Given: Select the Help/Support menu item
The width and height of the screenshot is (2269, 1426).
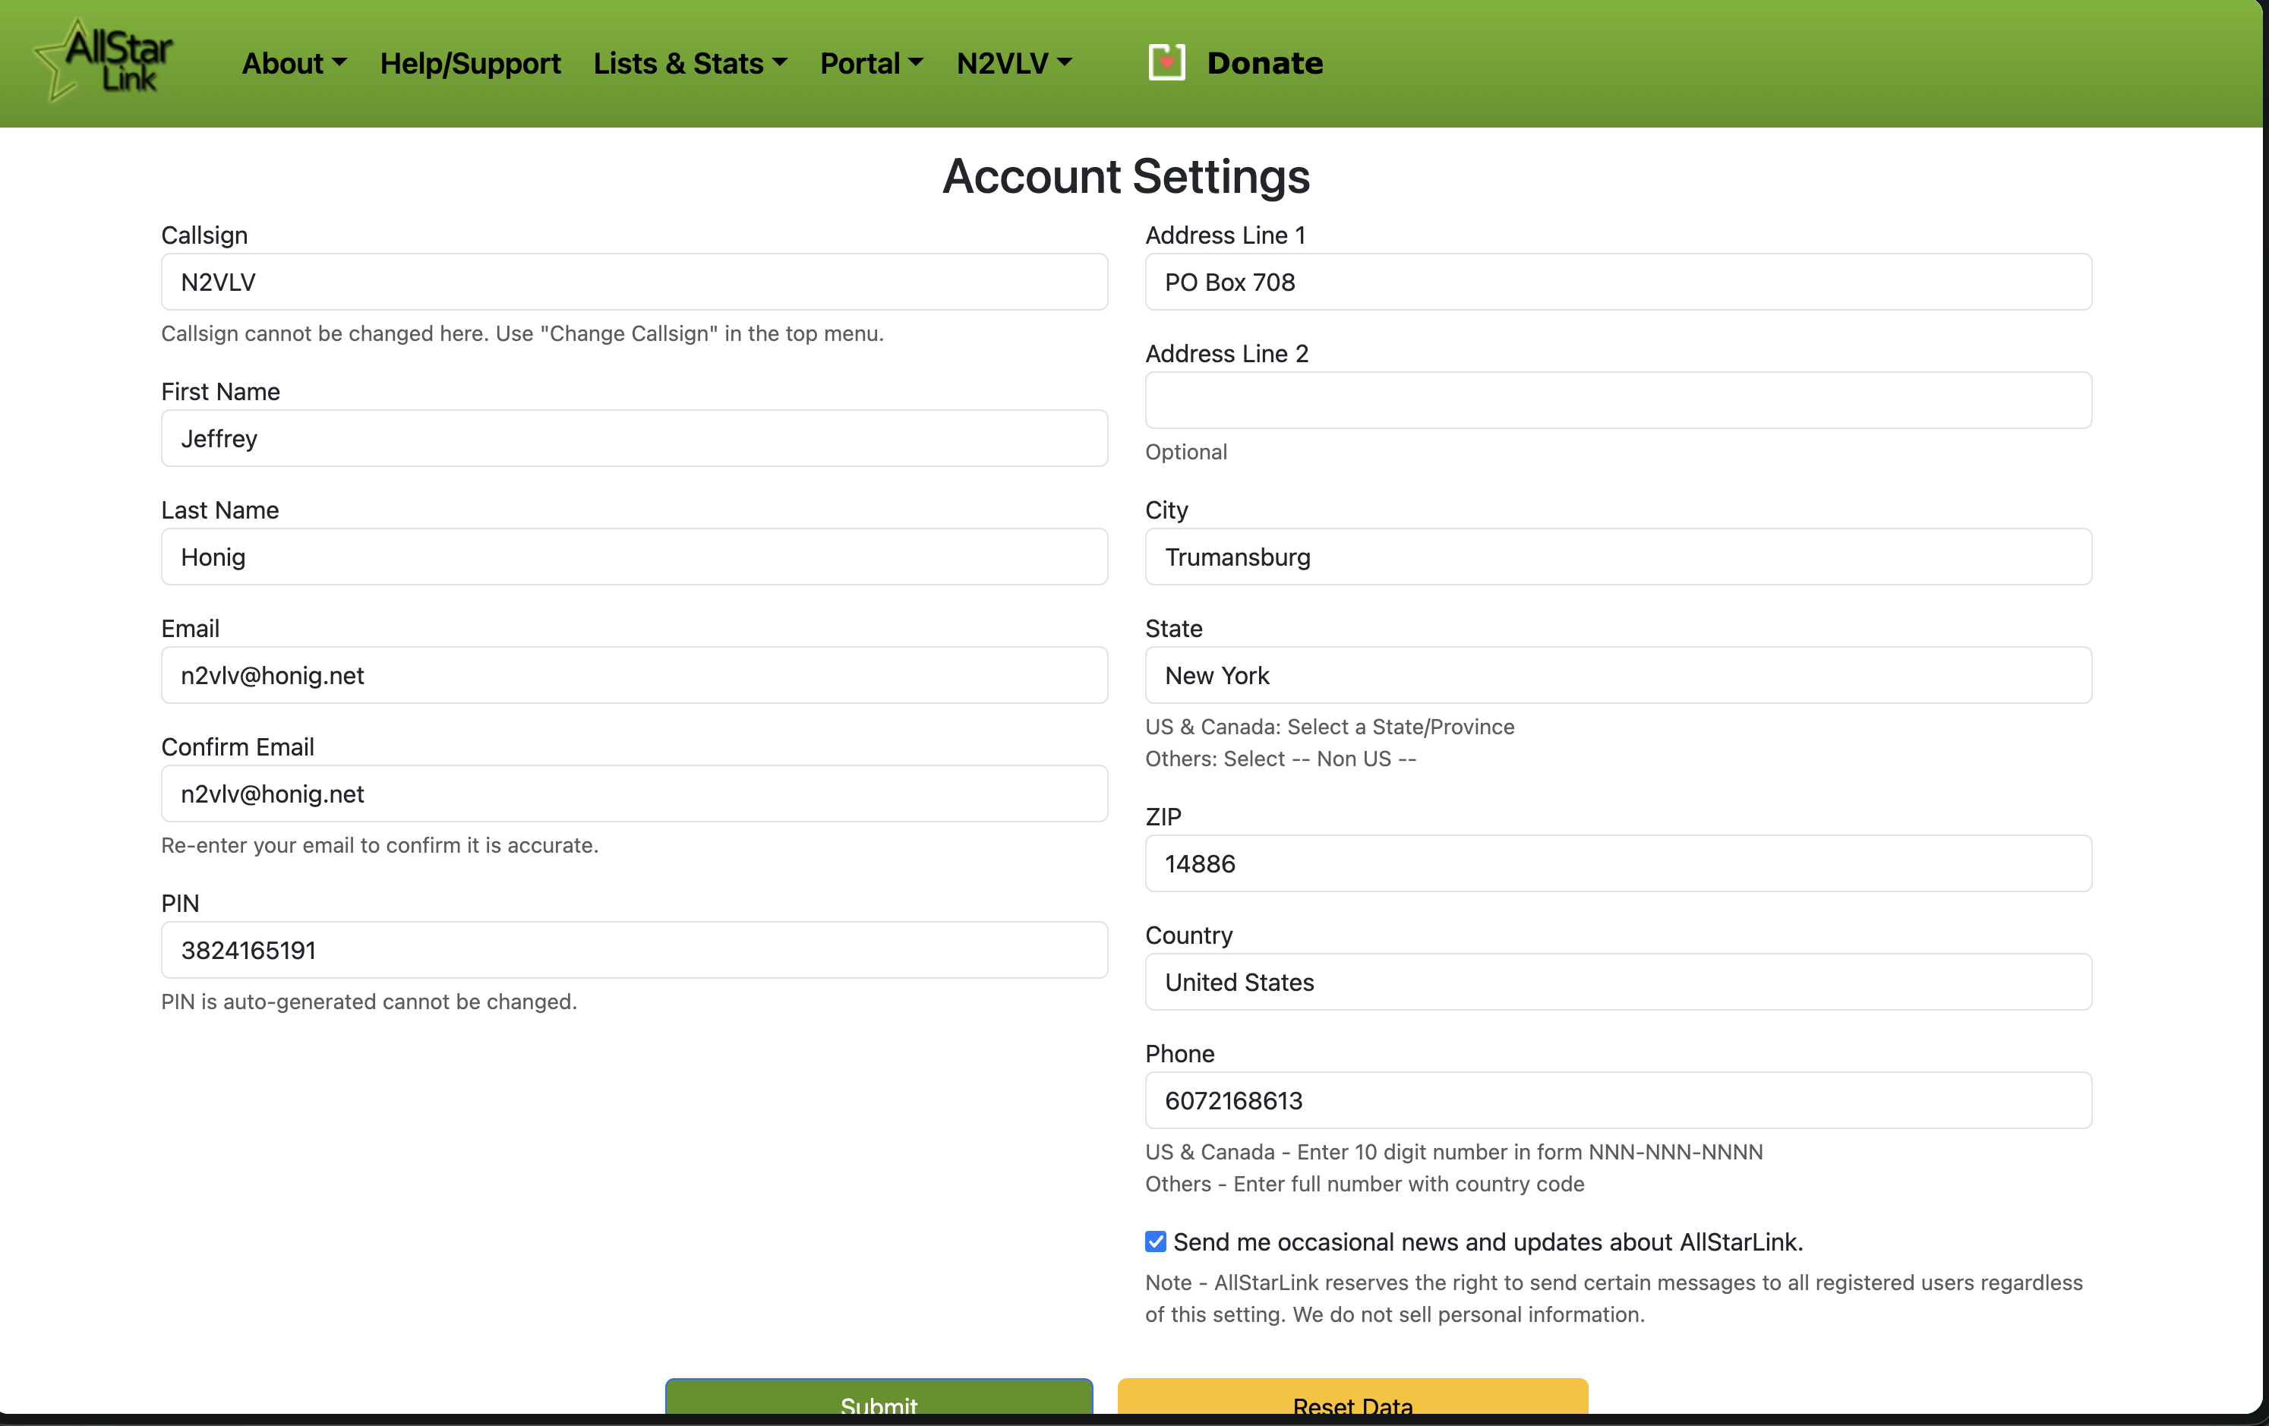Looking at the screenshot, I should tap(470, 62).
